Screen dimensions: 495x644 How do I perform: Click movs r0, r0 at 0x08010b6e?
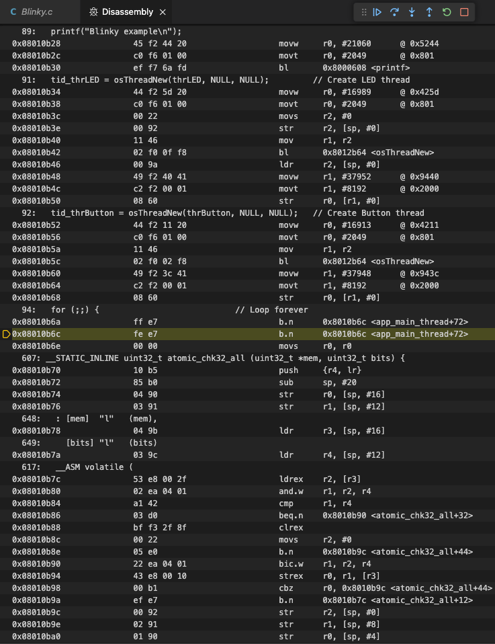click(247, 346)
